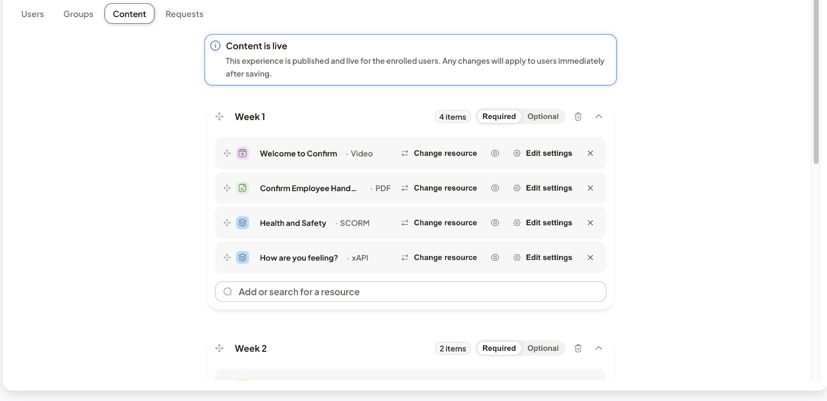The height and width of the screenshot is (401, 827).
Task: Collapse the Week 1 section
Action: 599,117
